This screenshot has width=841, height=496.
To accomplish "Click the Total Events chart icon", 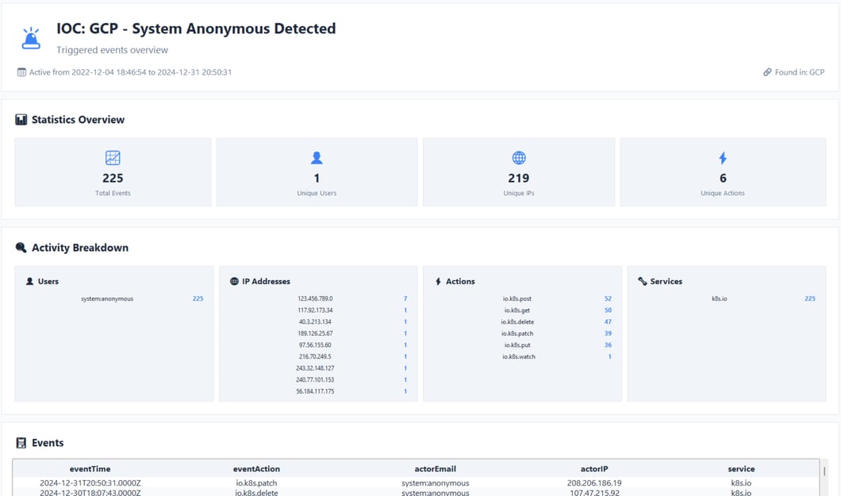I will (113, 158).
